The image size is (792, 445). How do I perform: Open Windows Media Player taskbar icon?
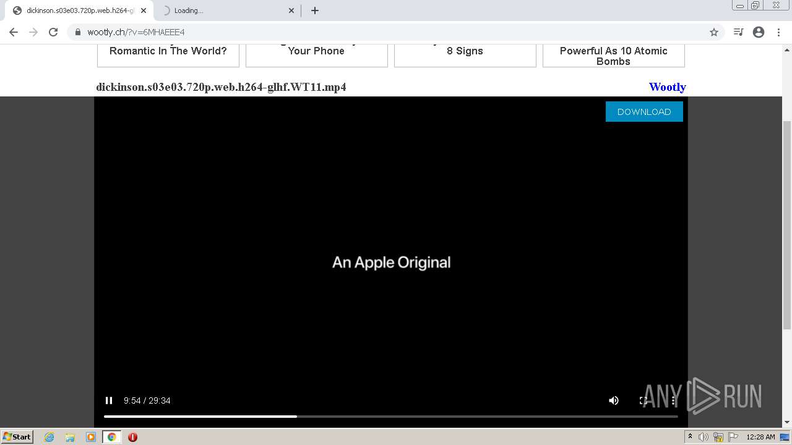click(91, 437)
